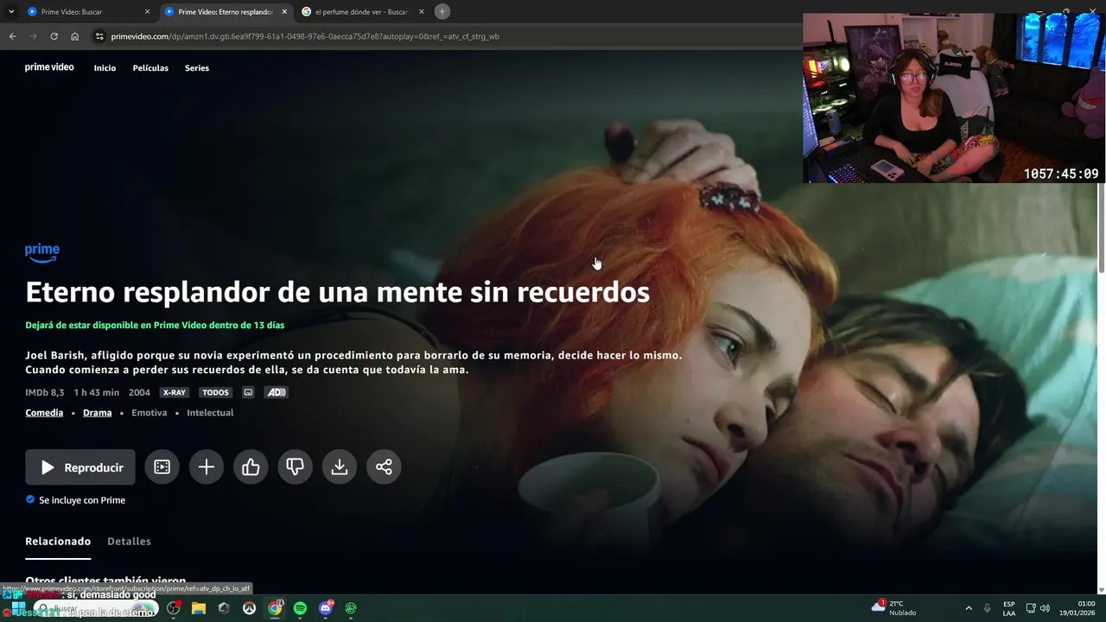1106x622 pixels.
Task: Open a new browser tab with the plus button
Action: tap(442, 12)
